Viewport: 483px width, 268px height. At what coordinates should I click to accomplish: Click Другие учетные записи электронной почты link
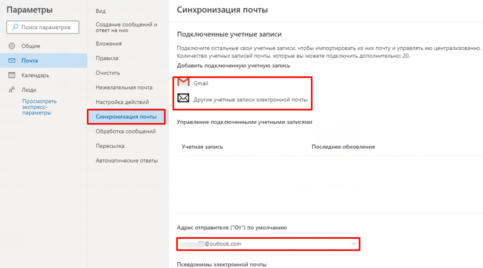click(250, 100)
